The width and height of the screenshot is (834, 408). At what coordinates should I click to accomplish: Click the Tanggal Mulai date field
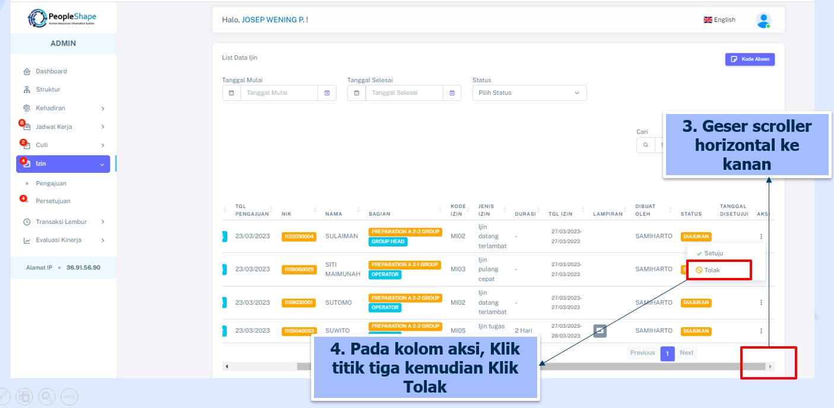279,93
